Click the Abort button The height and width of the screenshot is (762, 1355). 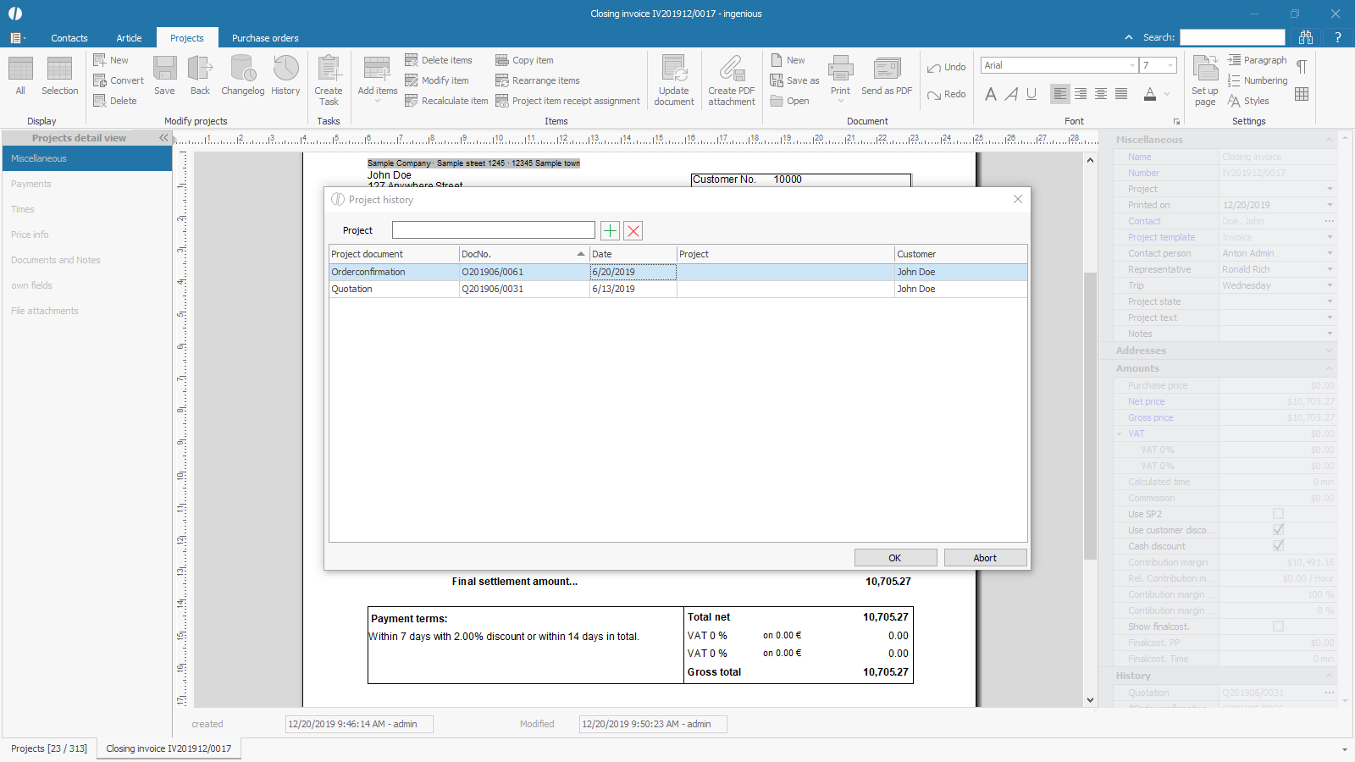(985, 558)
